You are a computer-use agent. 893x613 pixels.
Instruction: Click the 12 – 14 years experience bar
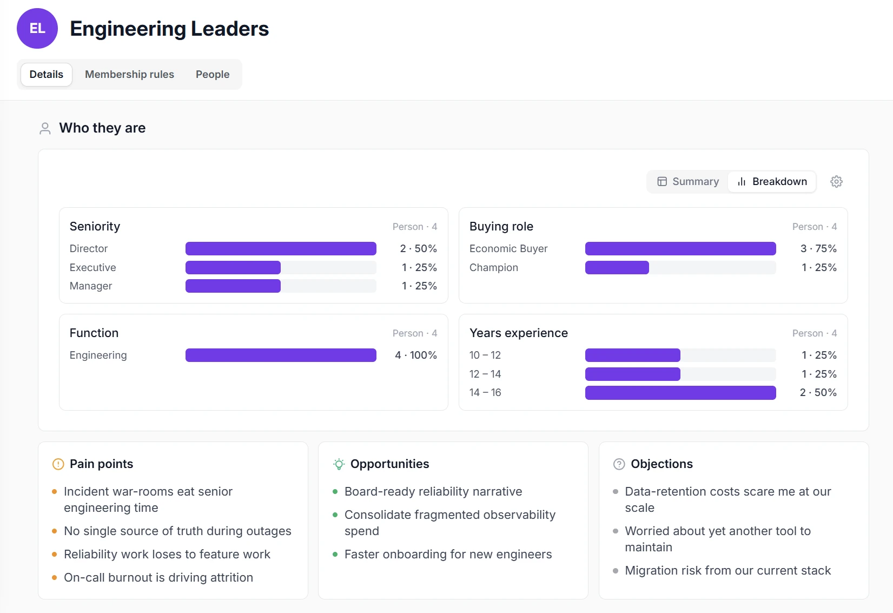click(680, 374)
